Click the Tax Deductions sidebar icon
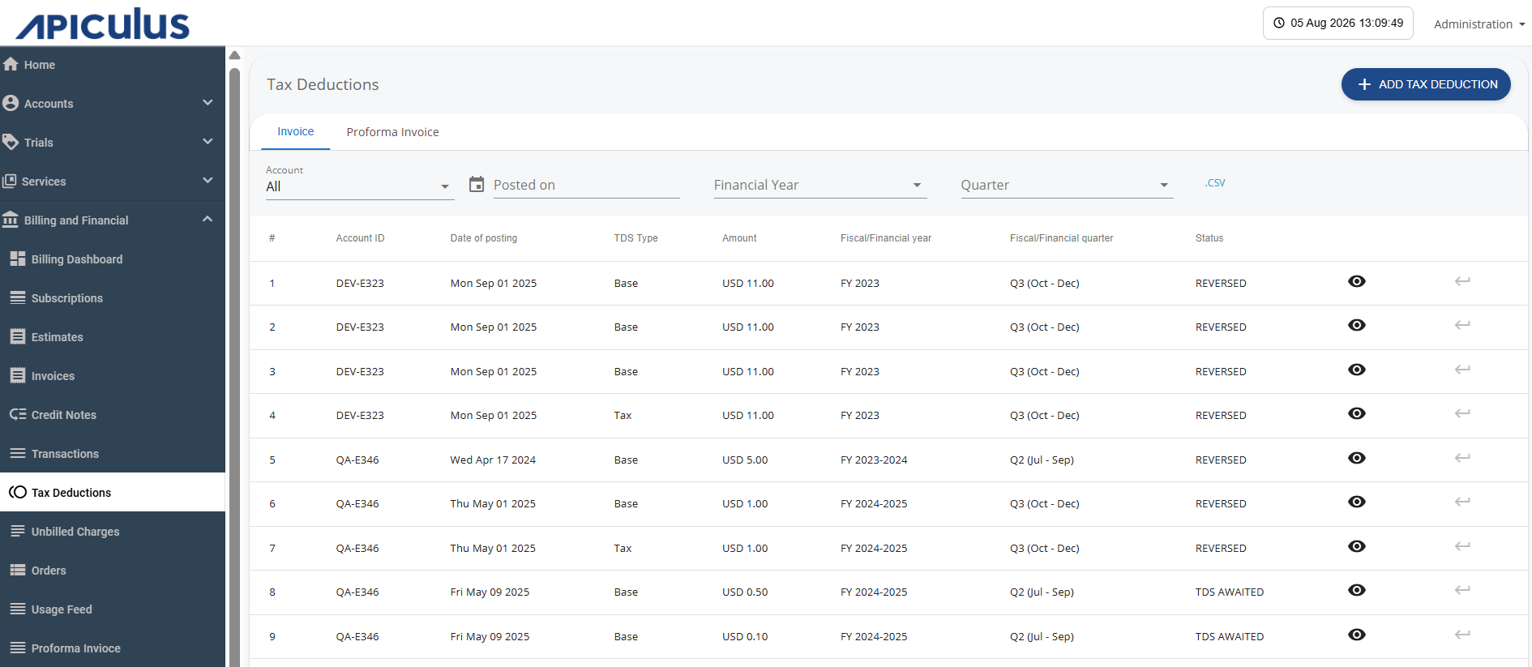Image resolution: width=1532 pixels, height=667 pixels. coord(18,492)
